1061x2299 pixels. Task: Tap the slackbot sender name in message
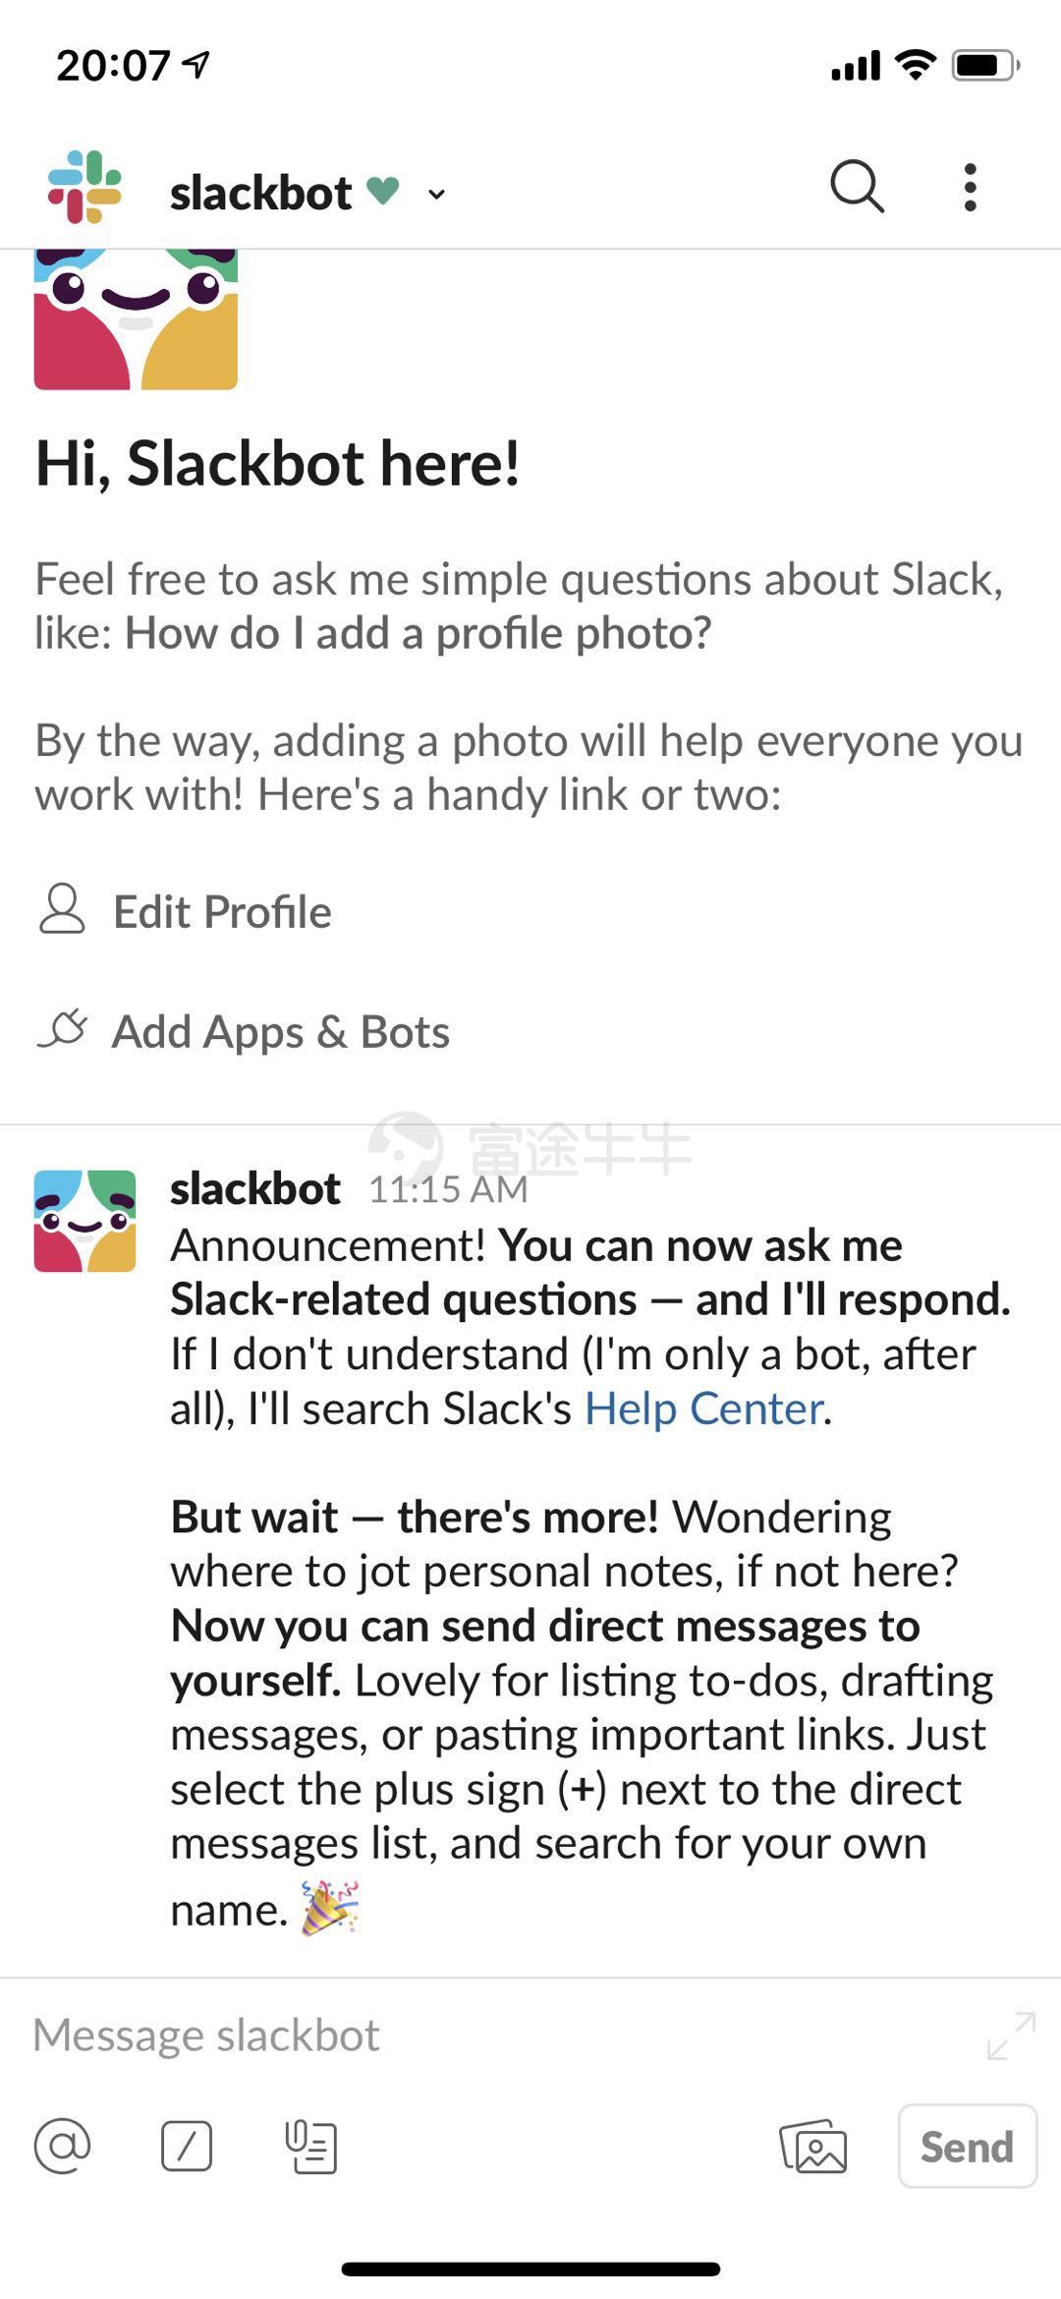(255, 1188)
